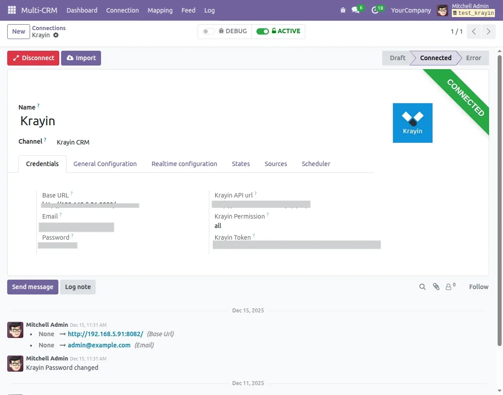Screen dimensions: 503x395
Task: Click the 1 / 1 pager counter
Action: [456, 31]
